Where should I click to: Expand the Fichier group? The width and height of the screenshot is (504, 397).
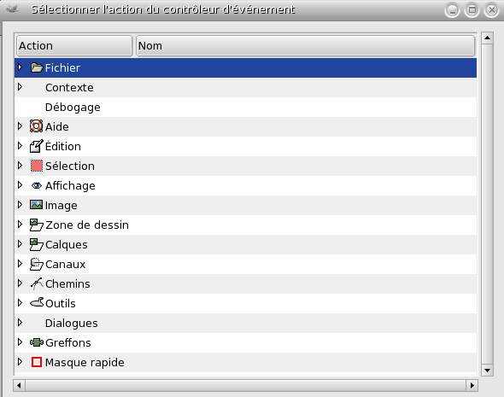20,67
